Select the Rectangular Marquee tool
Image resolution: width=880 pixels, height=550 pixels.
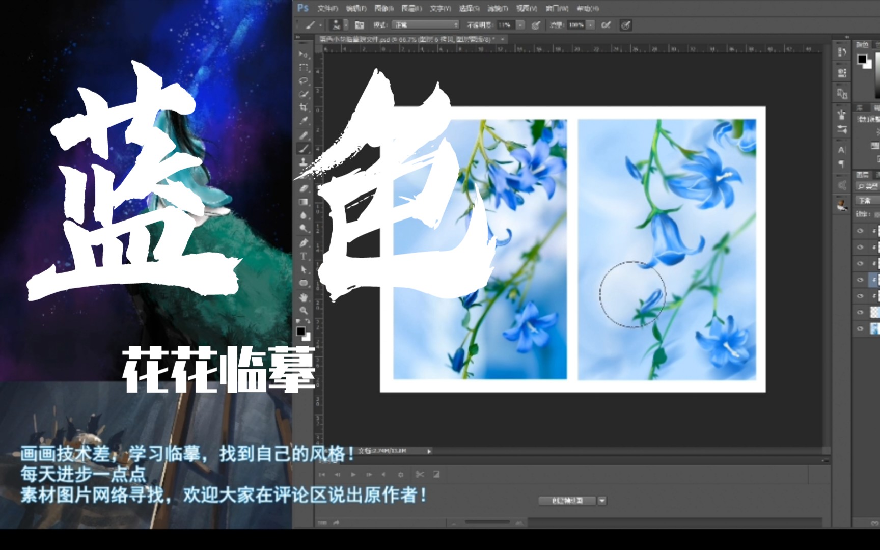(x=304, y=68)
